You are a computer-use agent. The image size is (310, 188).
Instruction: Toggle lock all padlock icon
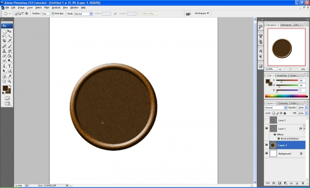[x=285, y=113]
